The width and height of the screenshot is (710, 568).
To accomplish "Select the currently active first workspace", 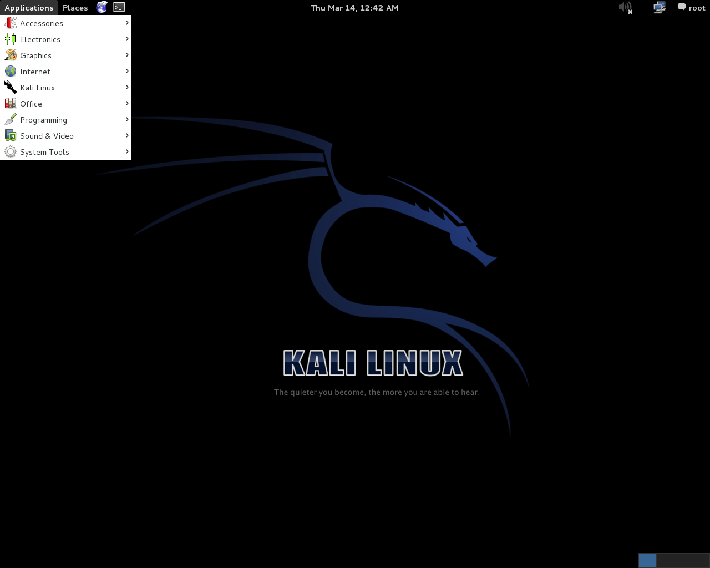I will (647, 560).
